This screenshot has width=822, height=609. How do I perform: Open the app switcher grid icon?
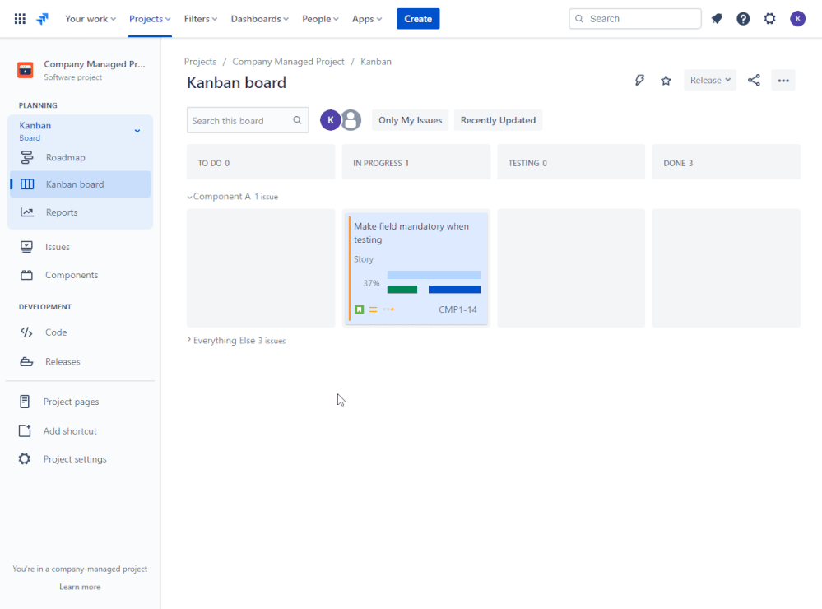[x=20, y=19]
